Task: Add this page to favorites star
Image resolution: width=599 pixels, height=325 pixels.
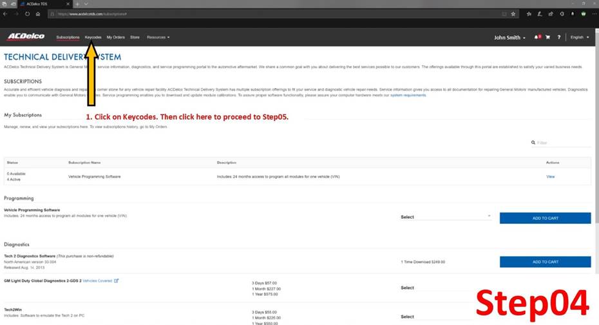Action: tap(513, 14)
